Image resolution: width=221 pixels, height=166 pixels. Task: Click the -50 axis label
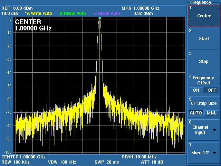[x=9, y=86]
